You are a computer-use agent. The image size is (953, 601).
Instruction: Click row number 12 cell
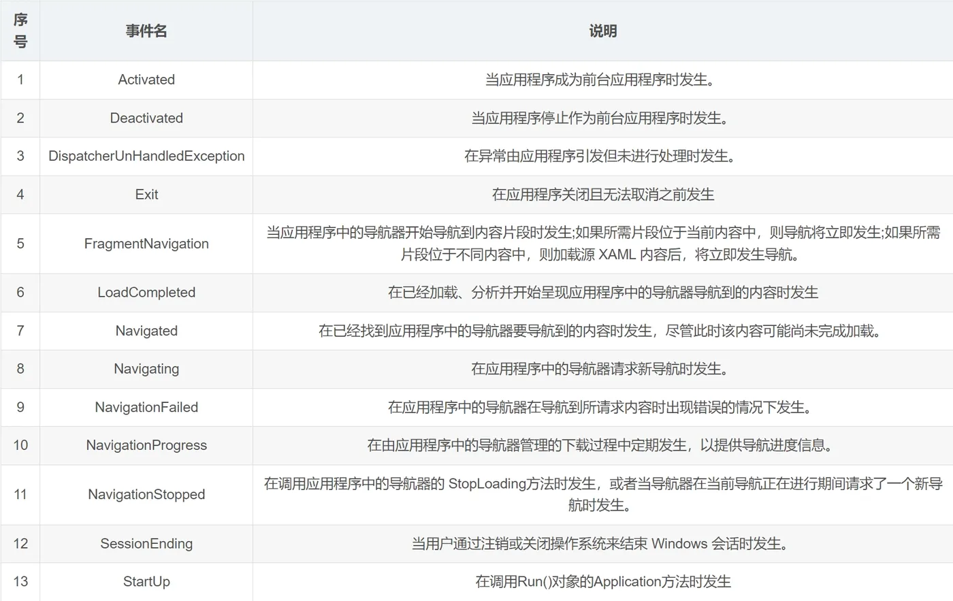pyautogui.click(x=20, y=543)
